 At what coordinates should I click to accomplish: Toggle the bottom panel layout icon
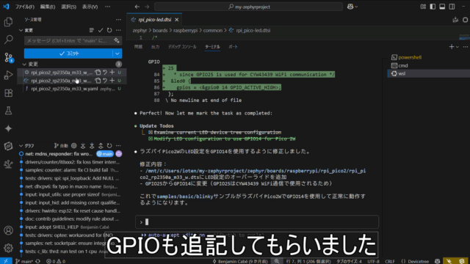pos(442,7)
